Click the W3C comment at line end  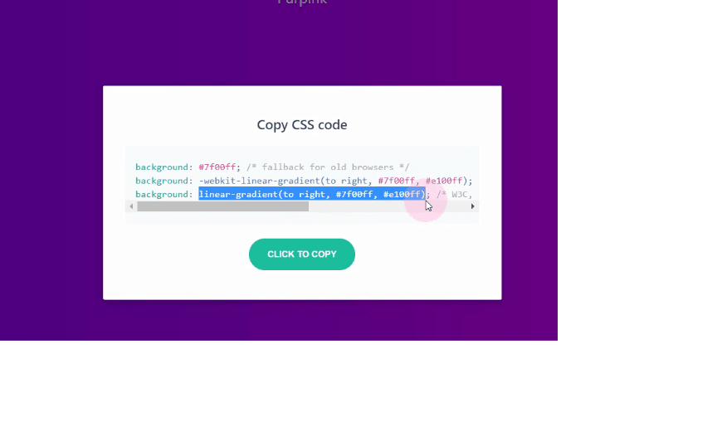455,194
